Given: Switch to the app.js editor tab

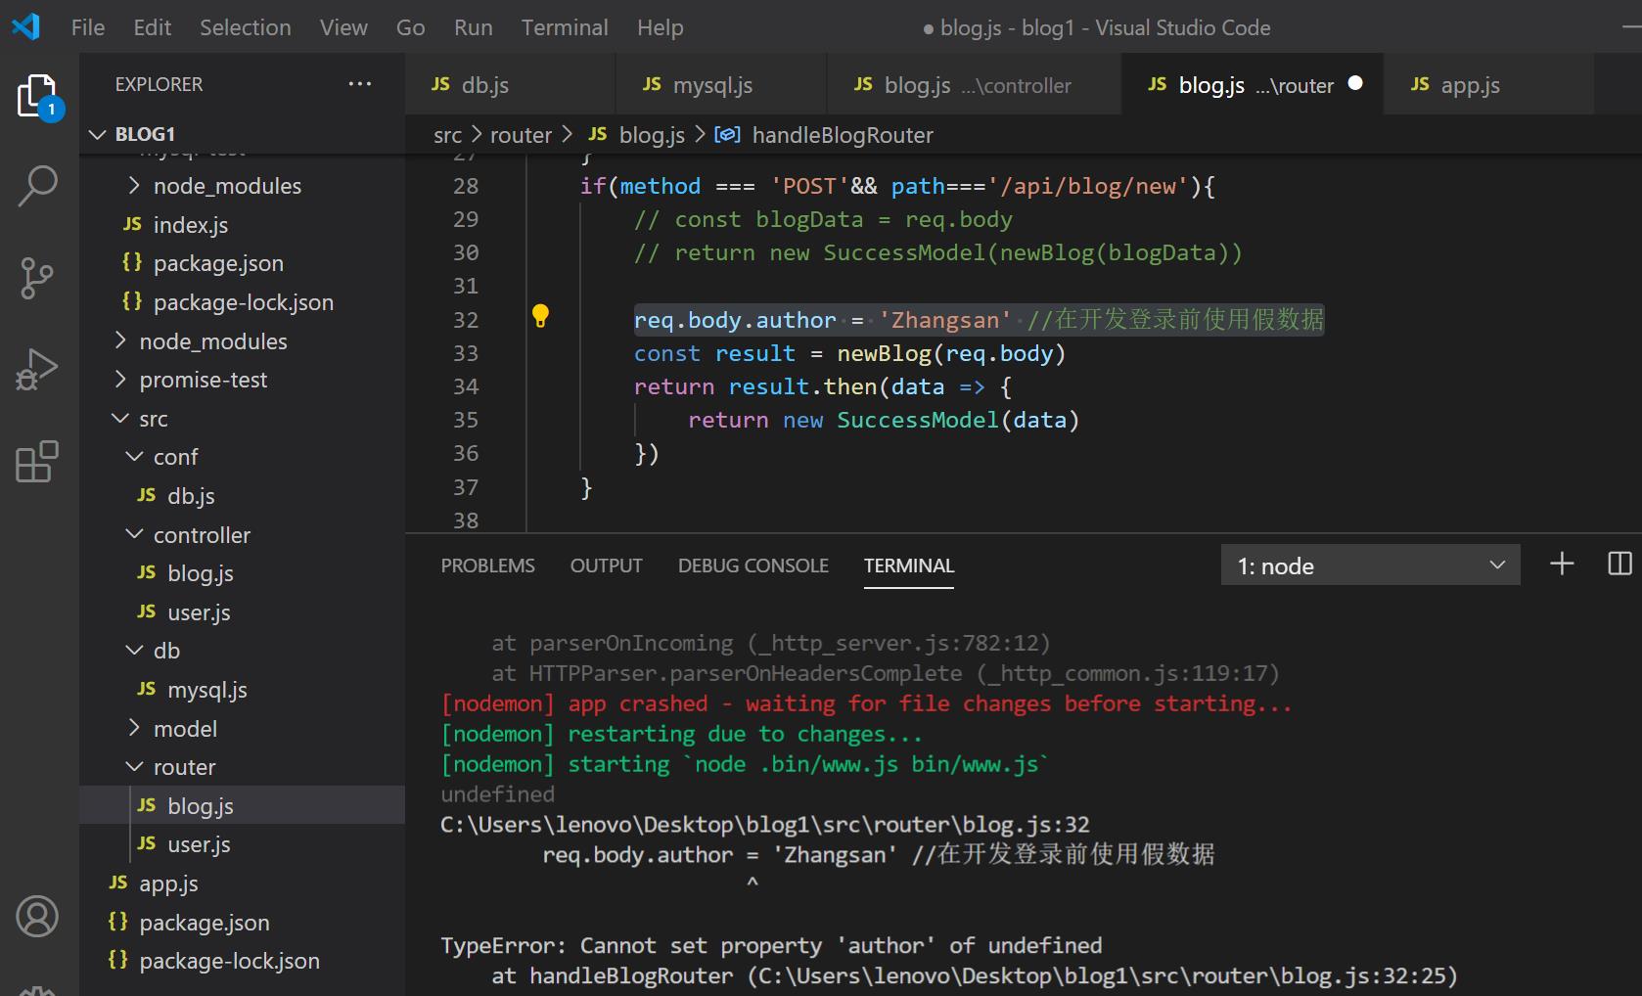Looking at the screenshot, I should [1488, 85].
